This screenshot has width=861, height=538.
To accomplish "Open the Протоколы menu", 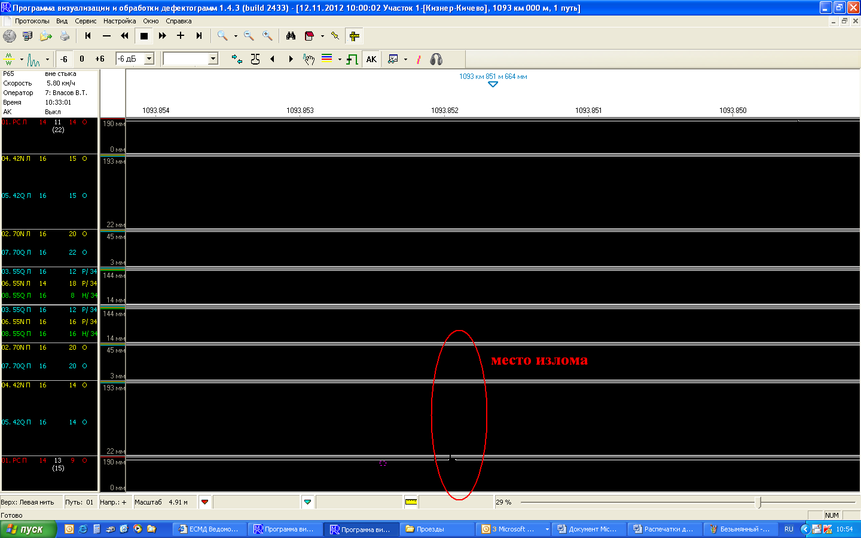I will tap(32, 21).
